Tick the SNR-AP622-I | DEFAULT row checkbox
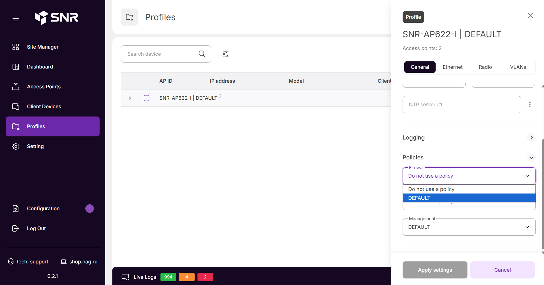 147,98
